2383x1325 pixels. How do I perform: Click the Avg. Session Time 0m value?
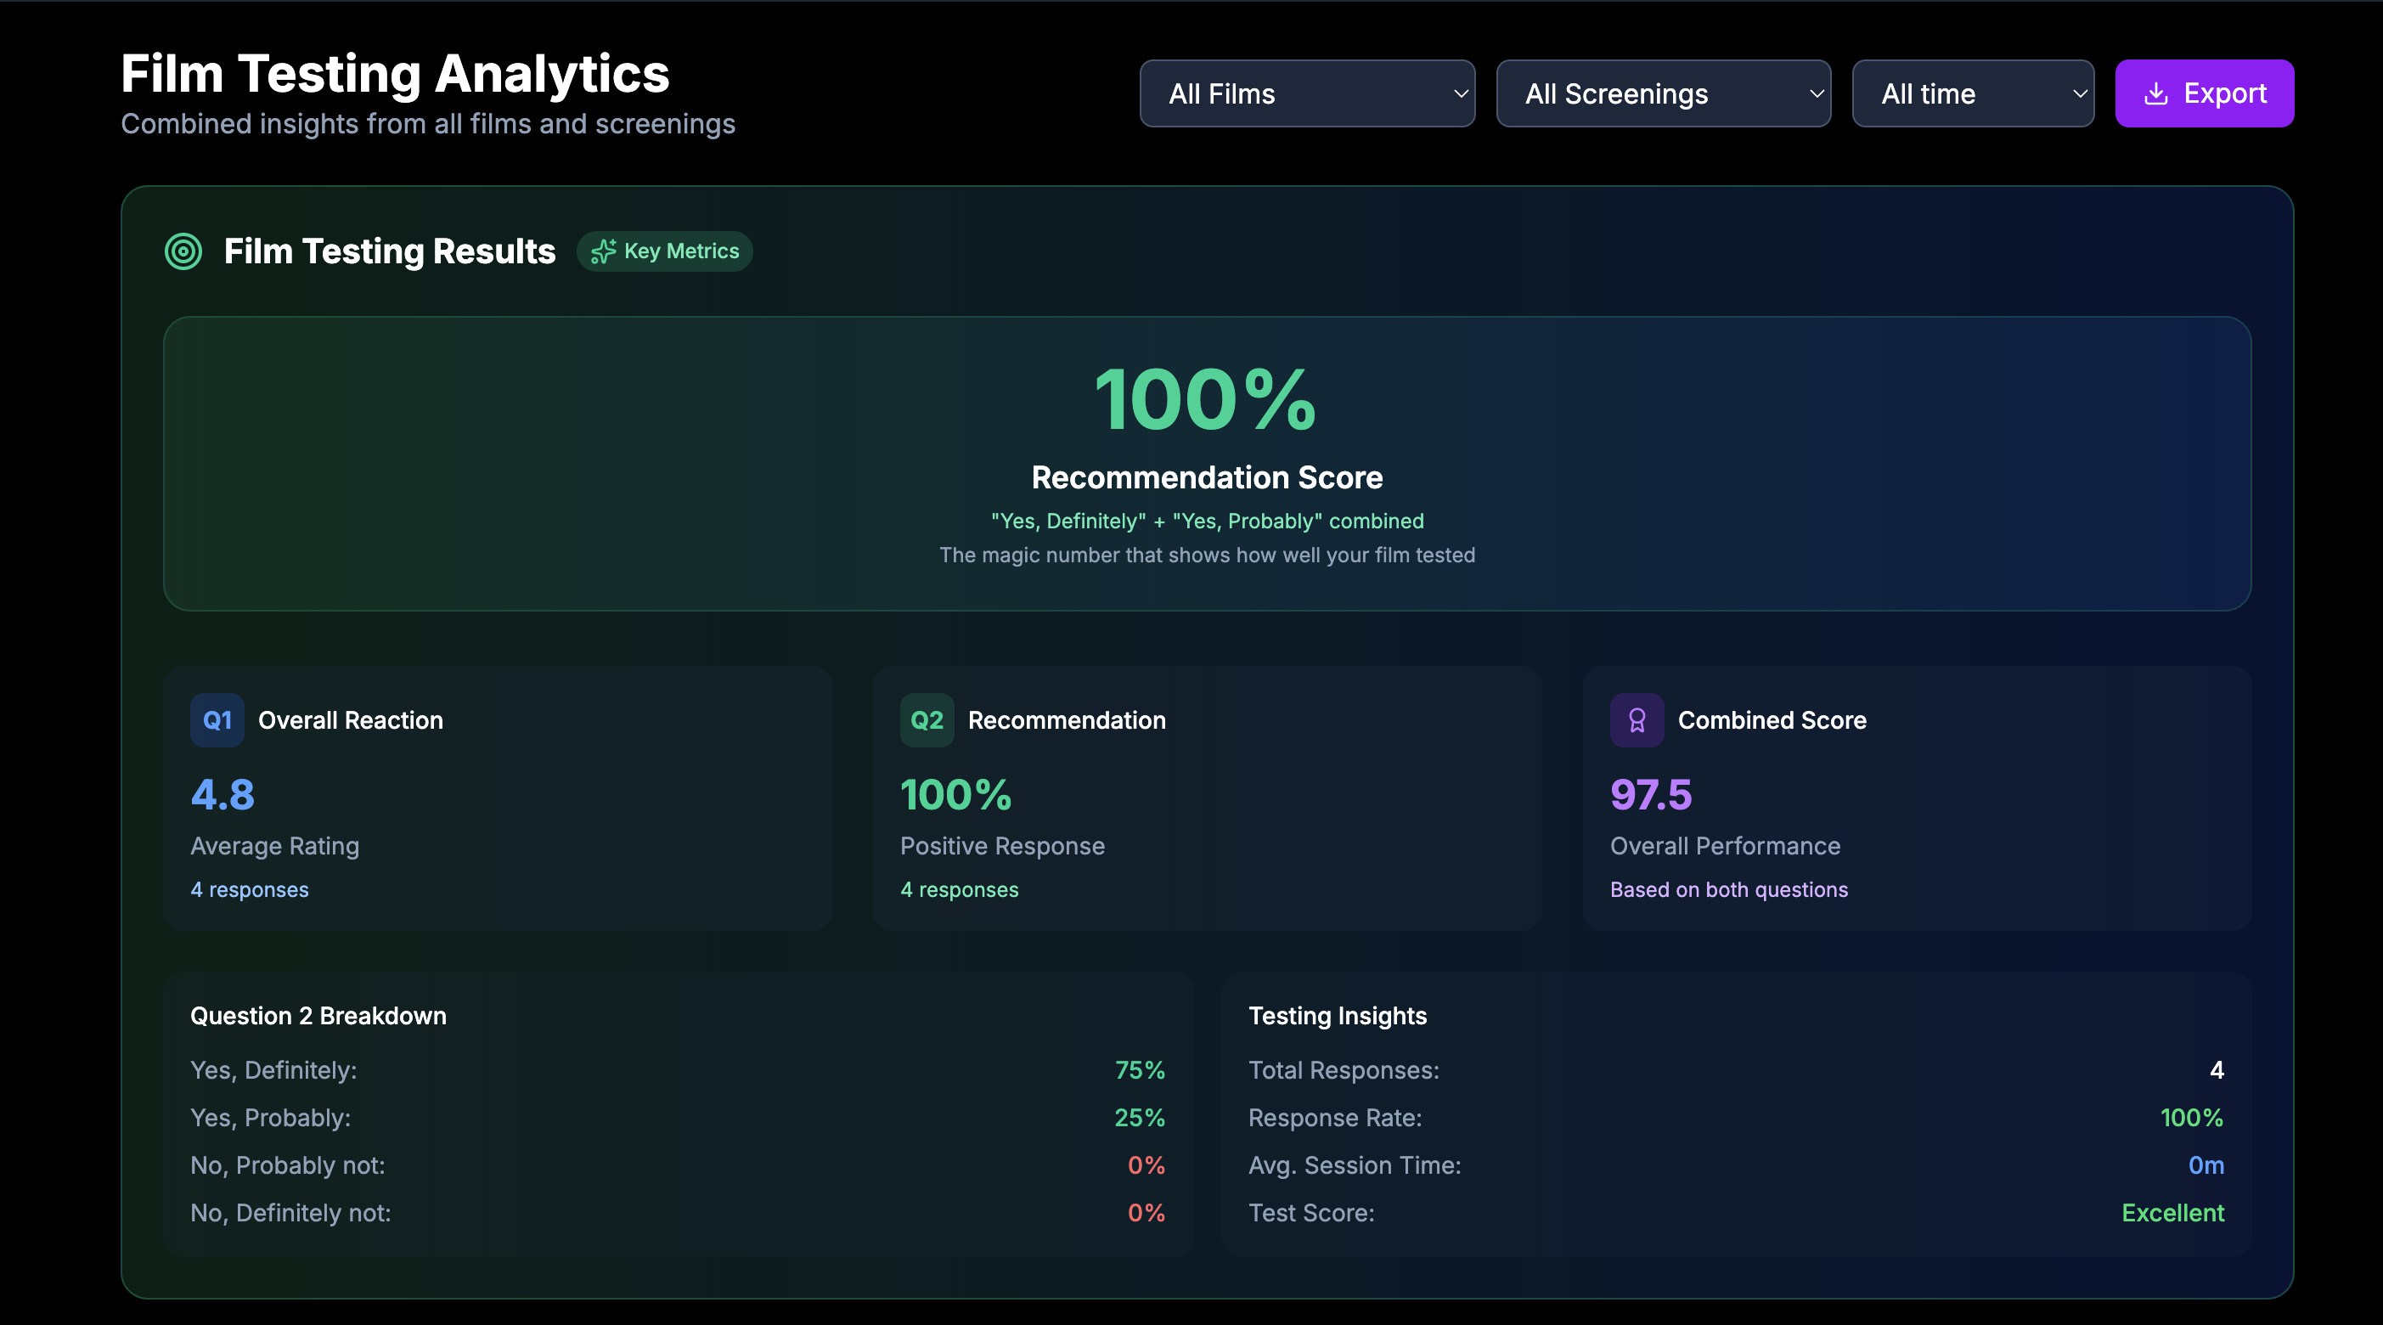(2206, 1165)
